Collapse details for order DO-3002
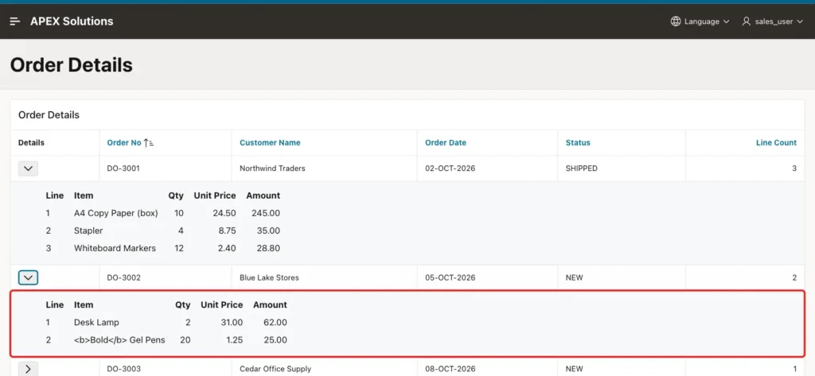 [28, 278]
